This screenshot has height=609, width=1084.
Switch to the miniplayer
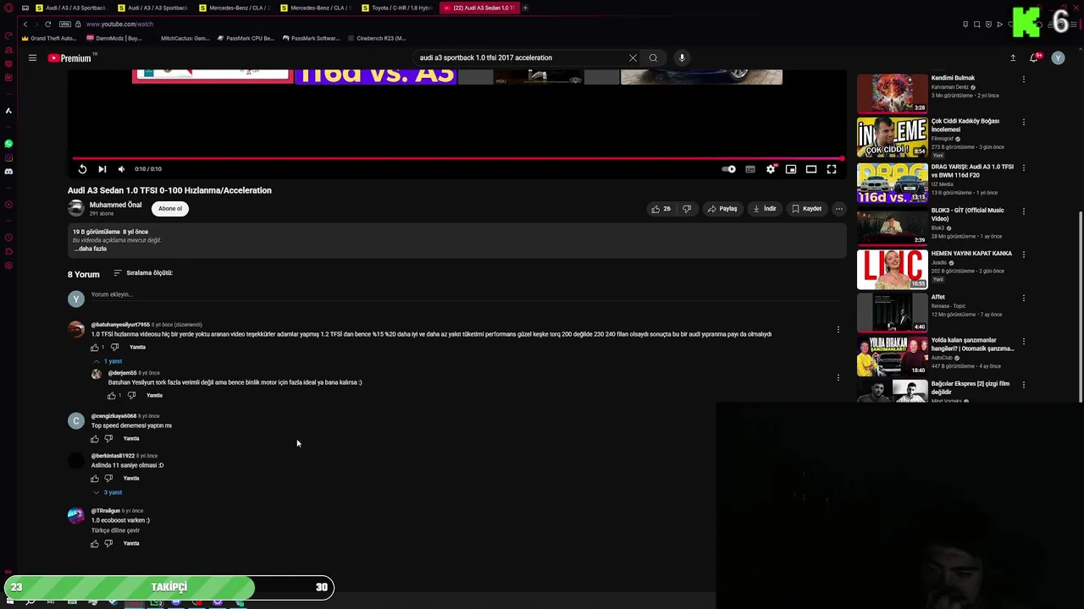(791, 169)
